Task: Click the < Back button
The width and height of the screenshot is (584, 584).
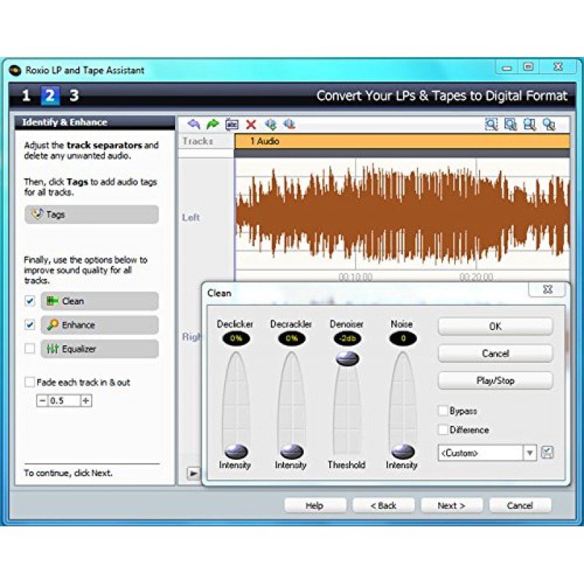Action: point(383,505)
